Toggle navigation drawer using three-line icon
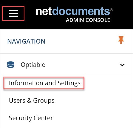This screenshot has width=133, height=128. pyautogui.click(x=13, y=13)
